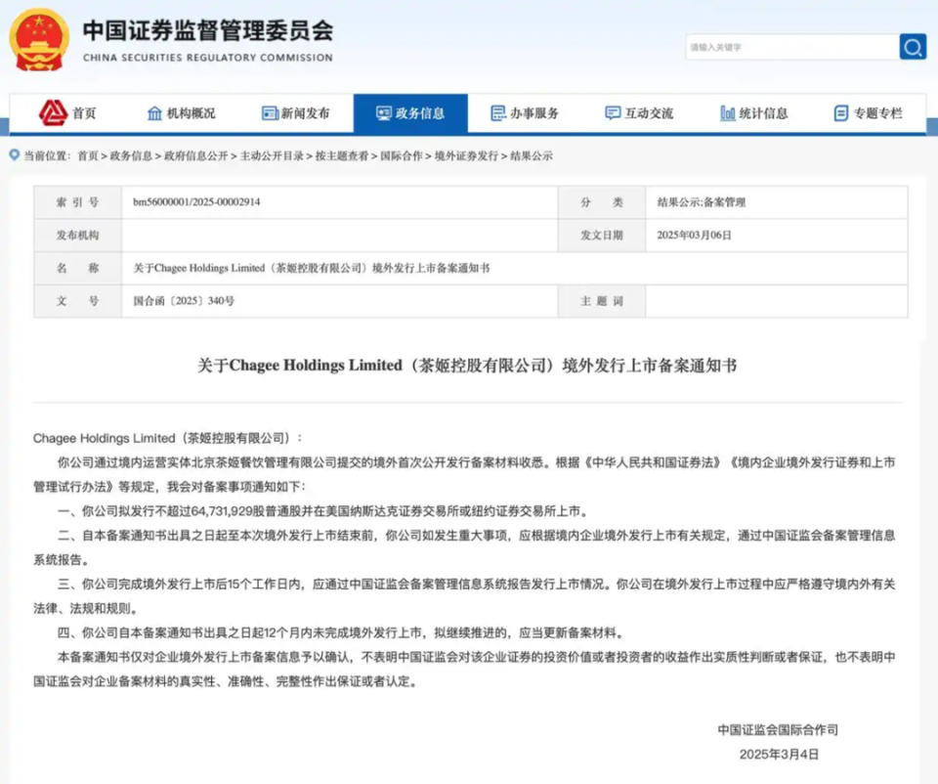Open the 办事服务 navigation tab

(x=525, y=113)
